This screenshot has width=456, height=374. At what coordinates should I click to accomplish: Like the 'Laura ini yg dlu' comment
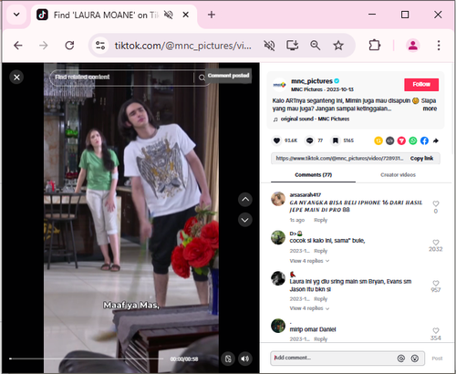point(436,283)
